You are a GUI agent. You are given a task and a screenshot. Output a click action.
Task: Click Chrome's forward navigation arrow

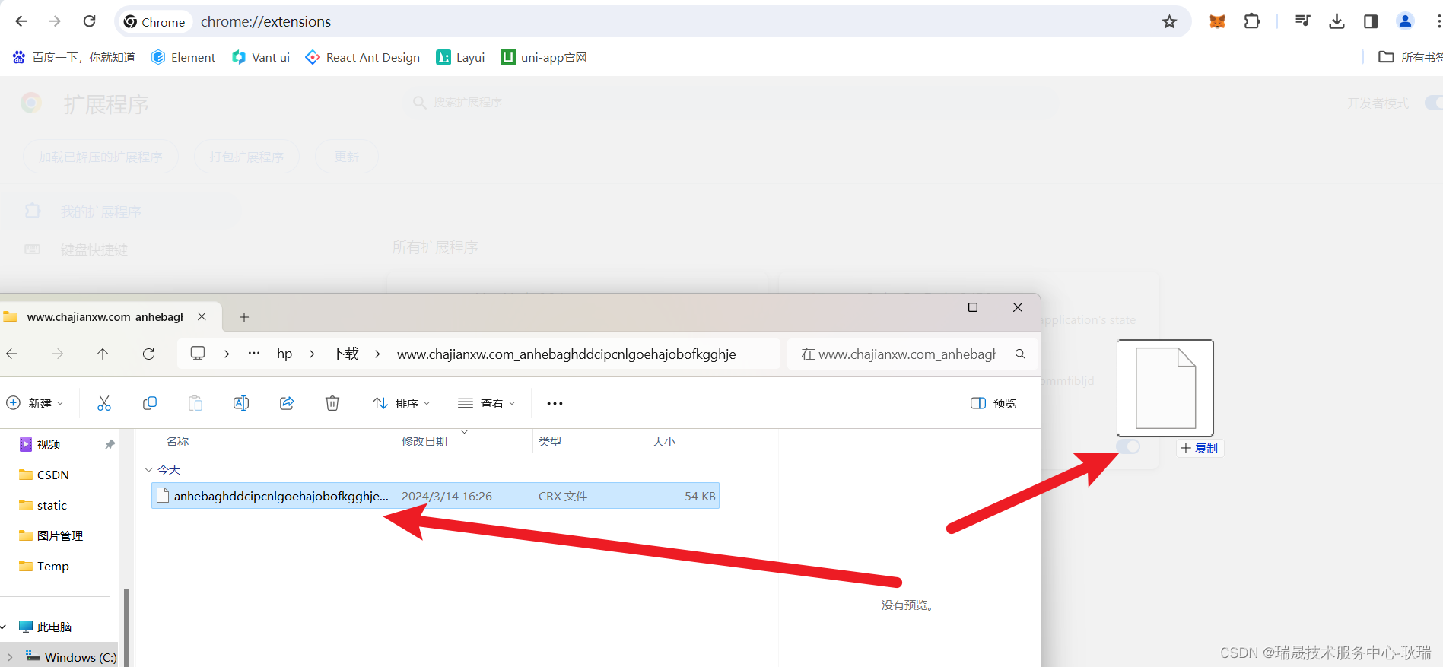tap(55, 21)
